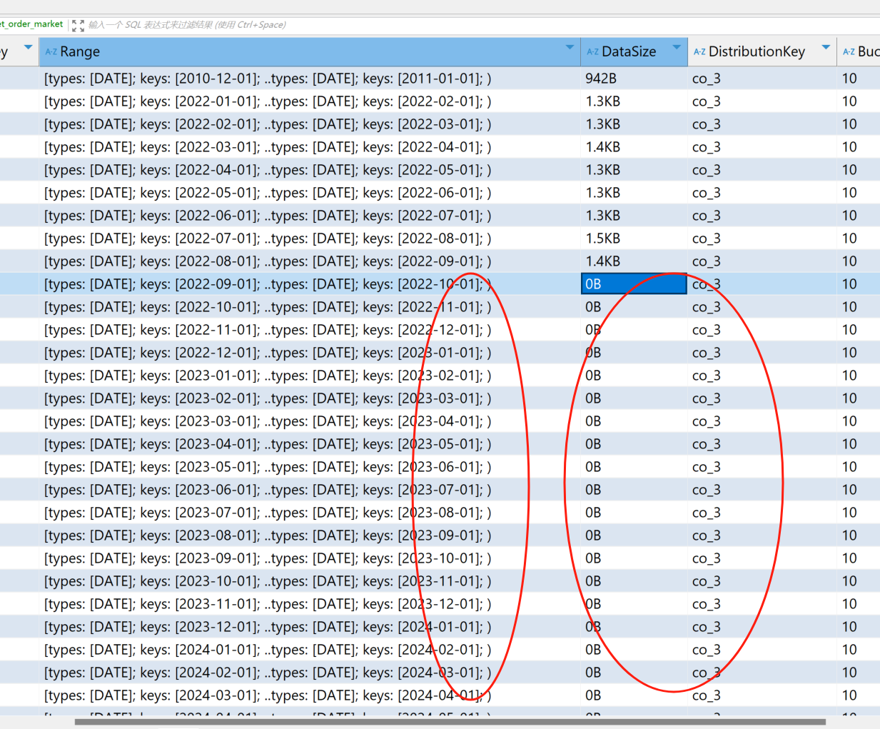Click the expand filter panel icon
Image resolution: width=880 pixels, height=729 pixels.
click(78, 25)
